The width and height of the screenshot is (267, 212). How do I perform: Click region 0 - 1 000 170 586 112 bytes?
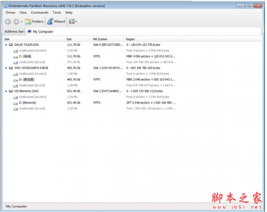click(144, 91)
